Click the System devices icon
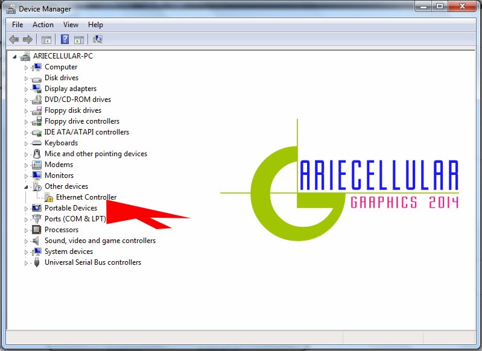This screenshot has height=351, width=482. [37, 251]
